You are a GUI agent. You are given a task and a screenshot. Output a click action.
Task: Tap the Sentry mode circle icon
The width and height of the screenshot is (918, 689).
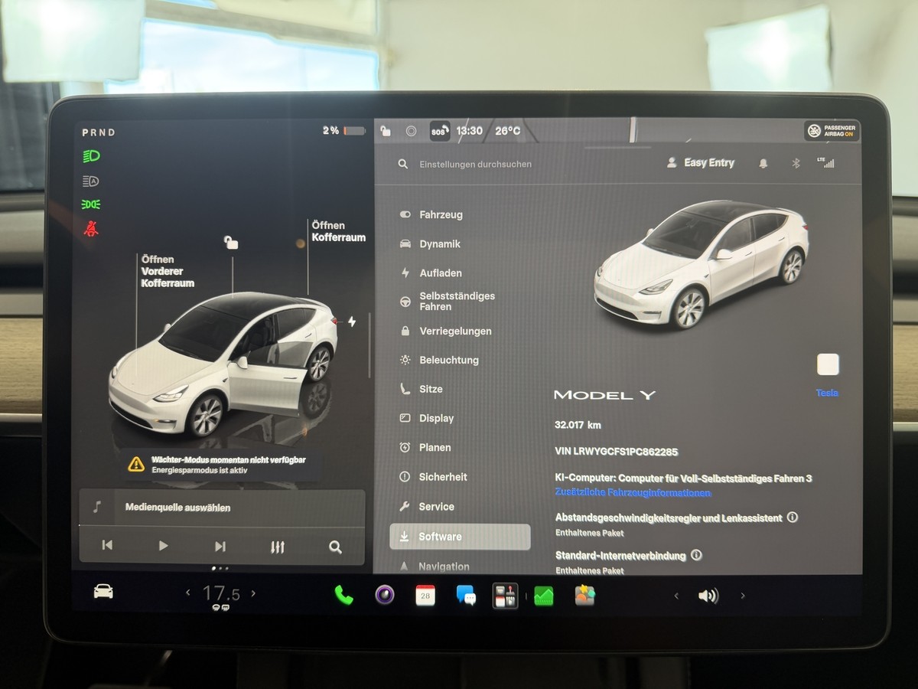pos(411,131)
